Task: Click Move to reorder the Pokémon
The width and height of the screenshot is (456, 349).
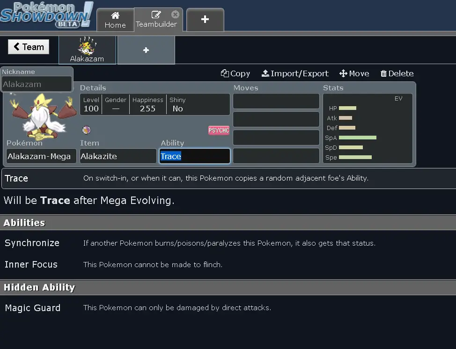Action: pyautogui.click(x=354, y=73)
